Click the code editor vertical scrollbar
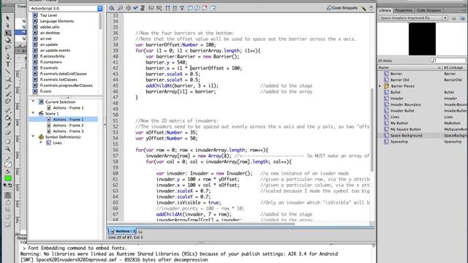Image resolution: width=468 pixels, height=263 pixels. (372, 129)
